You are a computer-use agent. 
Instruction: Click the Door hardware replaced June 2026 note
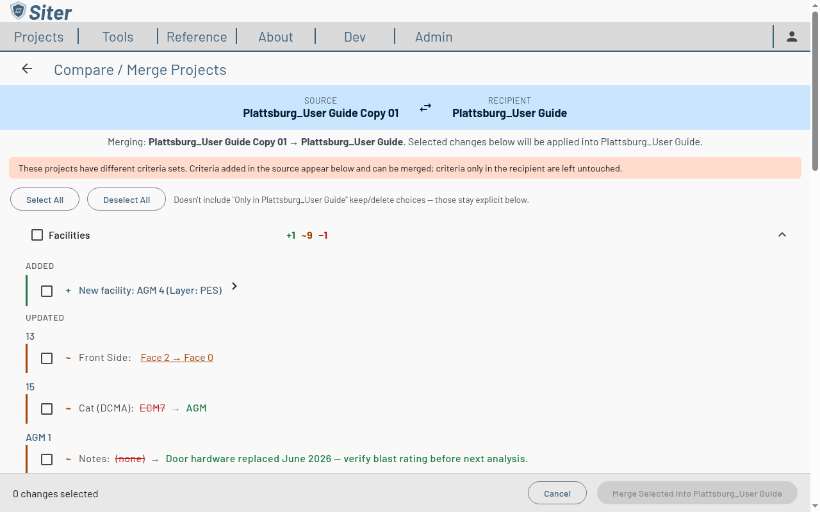(347, 459)
